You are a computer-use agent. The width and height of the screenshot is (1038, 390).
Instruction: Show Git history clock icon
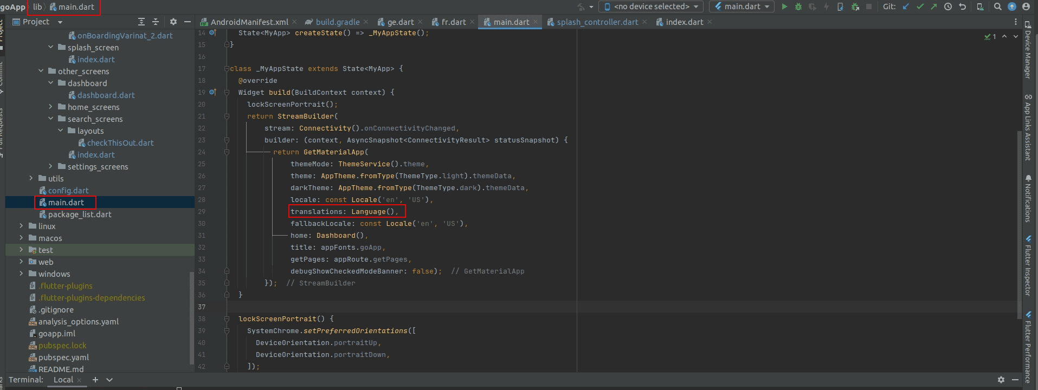pyautogui.click(x=948, y=6)
